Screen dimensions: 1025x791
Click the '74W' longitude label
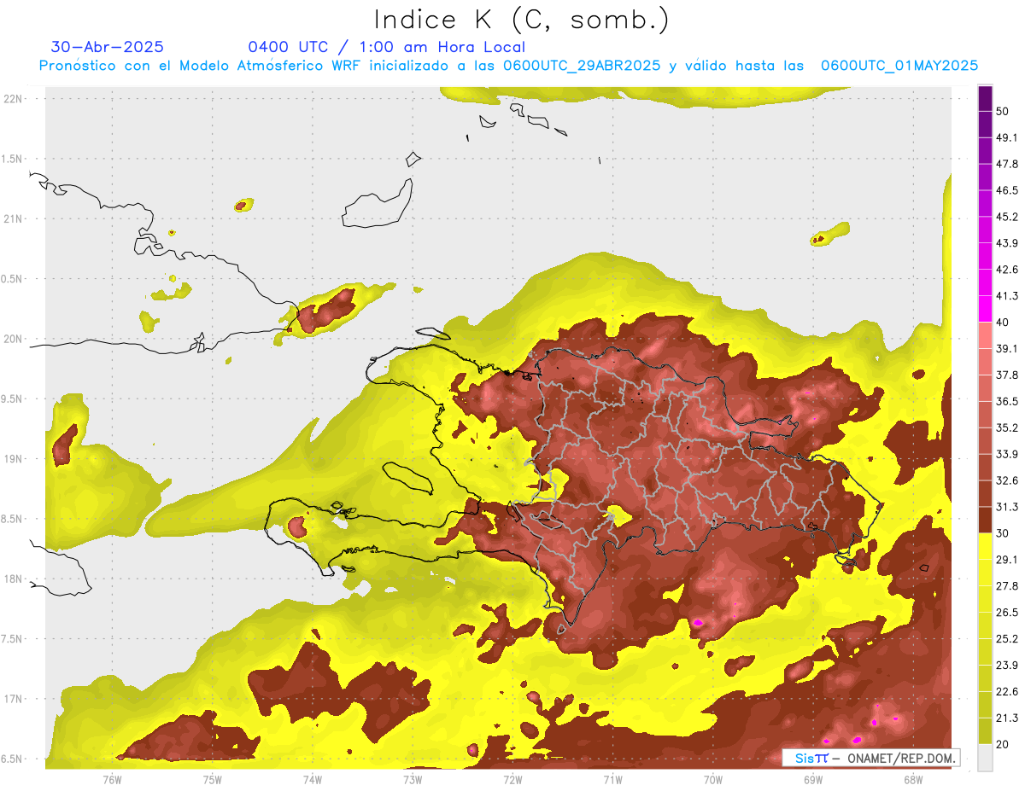coord(313,779)
